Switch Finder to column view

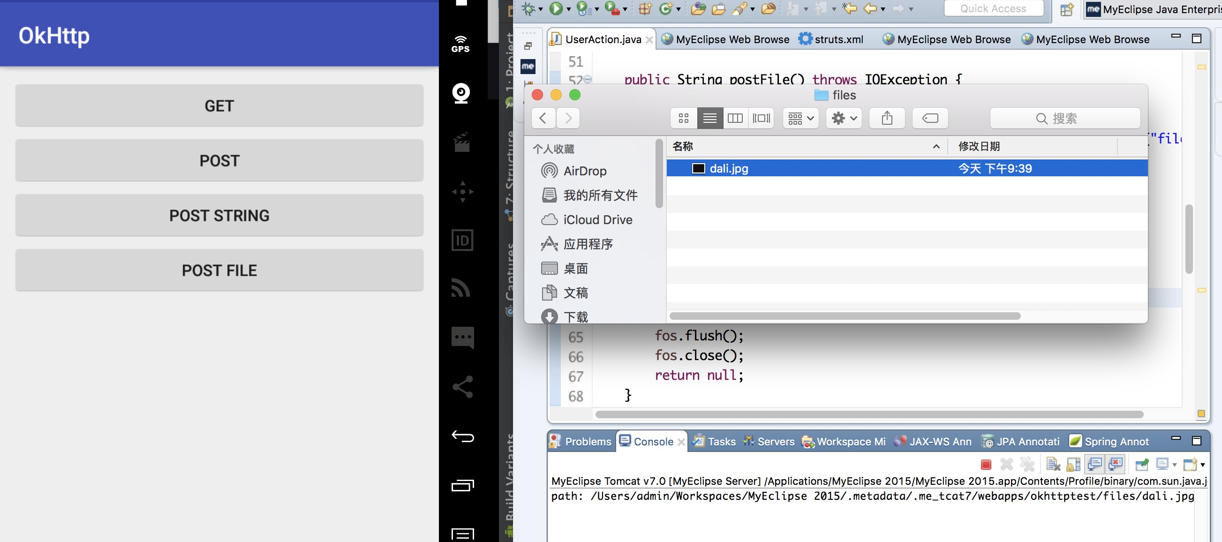(735, 118)
